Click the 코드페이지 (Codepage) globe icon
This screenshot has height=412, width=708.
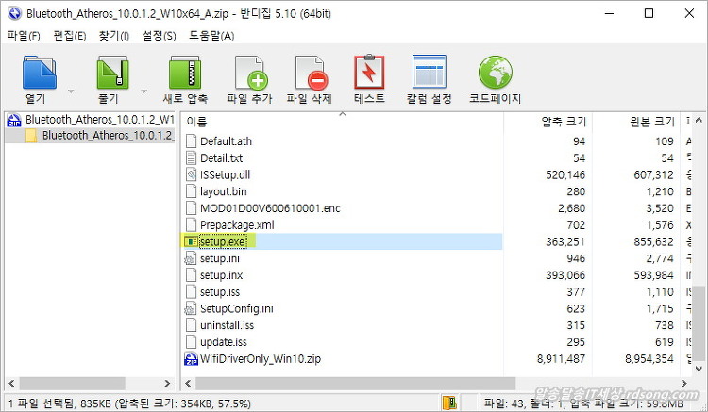click(x=495, y=74)
